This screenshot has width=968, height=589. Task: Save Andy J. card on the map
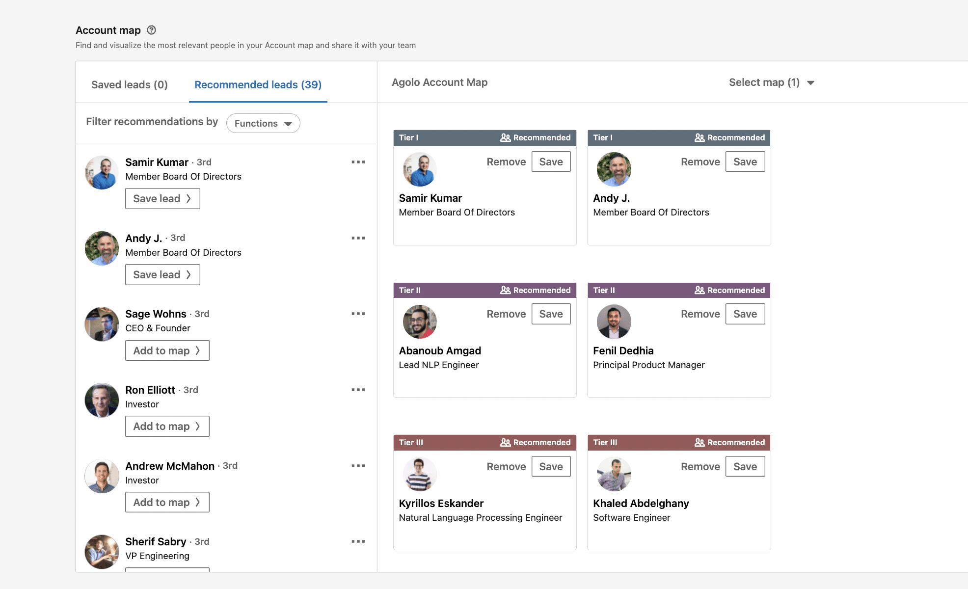pyautogui.click(x=745, y=161)
